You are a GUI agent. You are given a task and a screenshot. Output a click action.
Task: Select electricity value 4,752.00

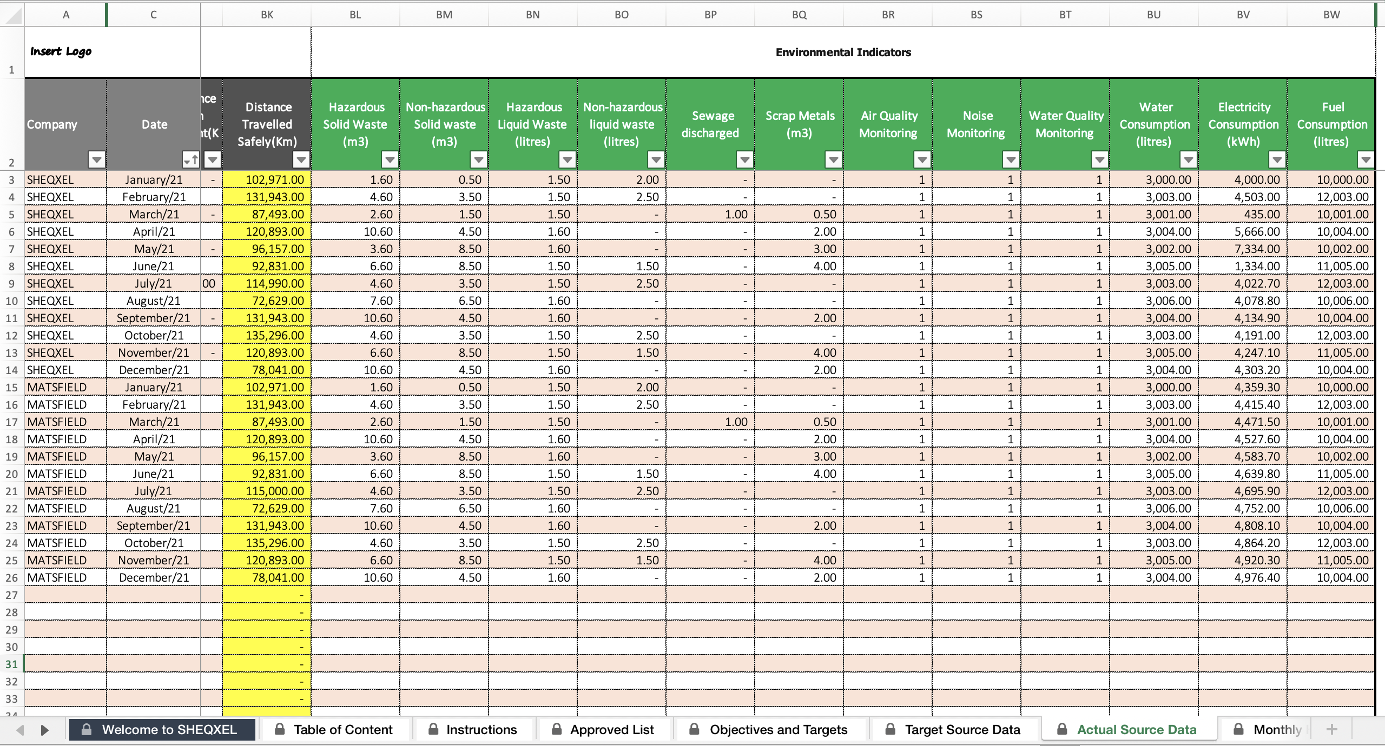(1243, 508)
